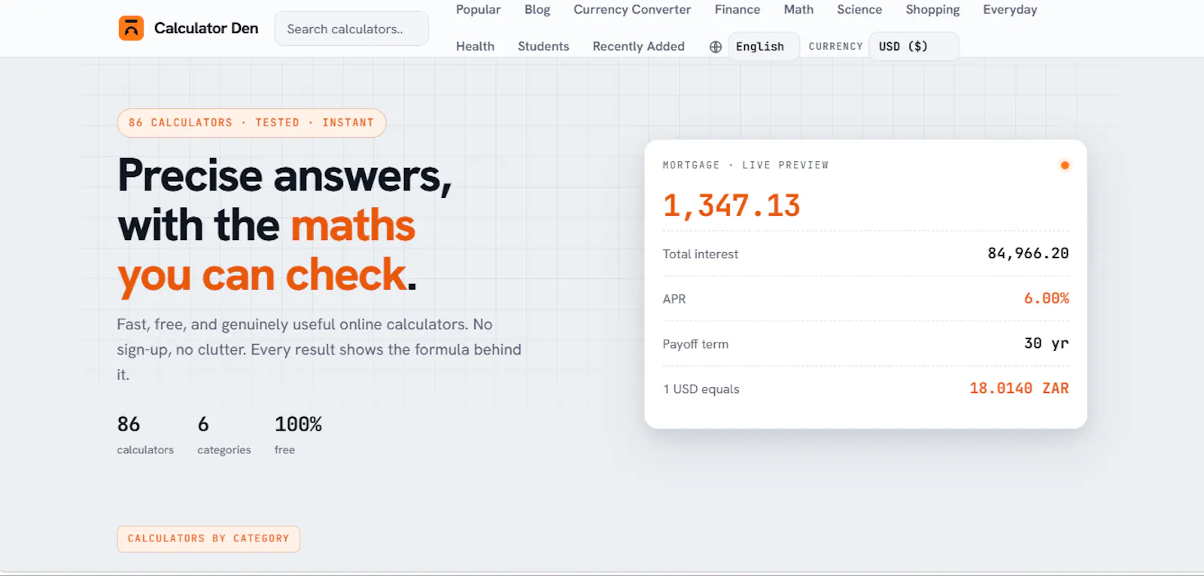Image resolution: width=1204 pixels, height=576 pixels.
Task: Open the Shopping category
Action: [932, 10]
